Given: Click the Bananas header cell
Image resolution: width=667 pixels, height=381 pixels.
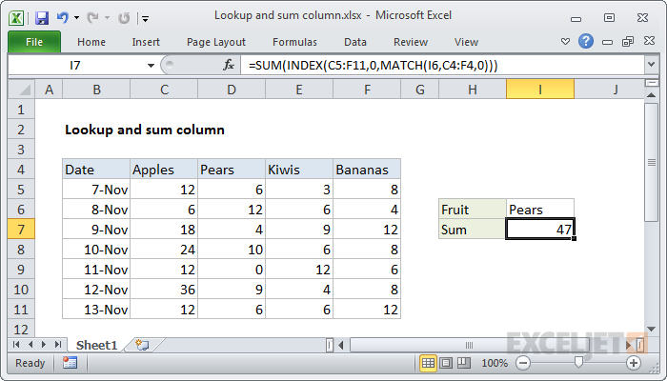Looking at the screenshot, I should click(367, 170).
